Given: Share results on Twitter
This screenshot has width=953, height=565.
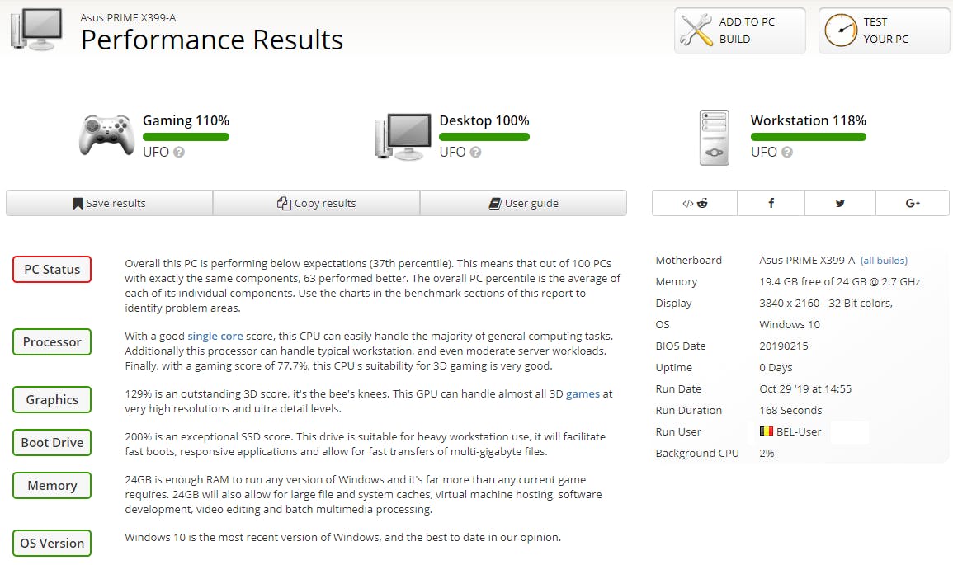Looking at the screenshot, I should (x=840, y=203).
